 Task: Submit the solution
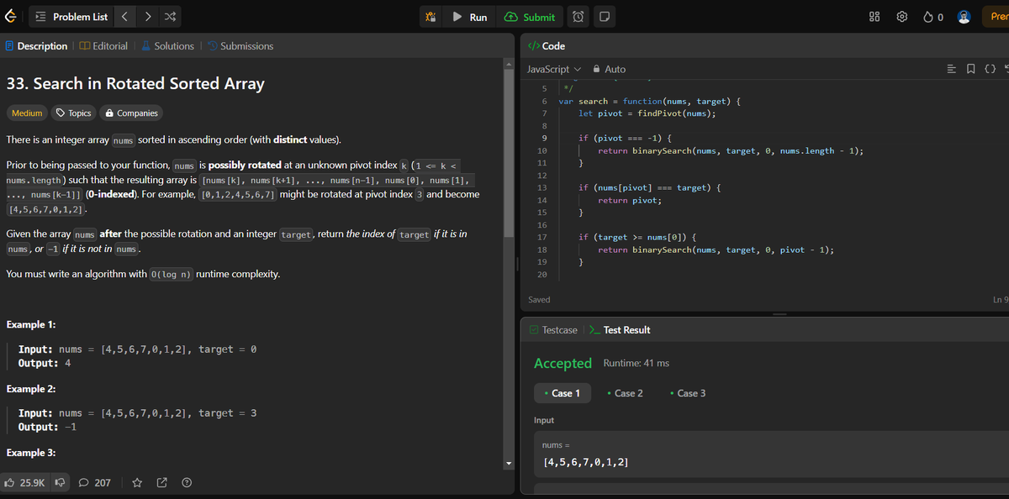530,17
